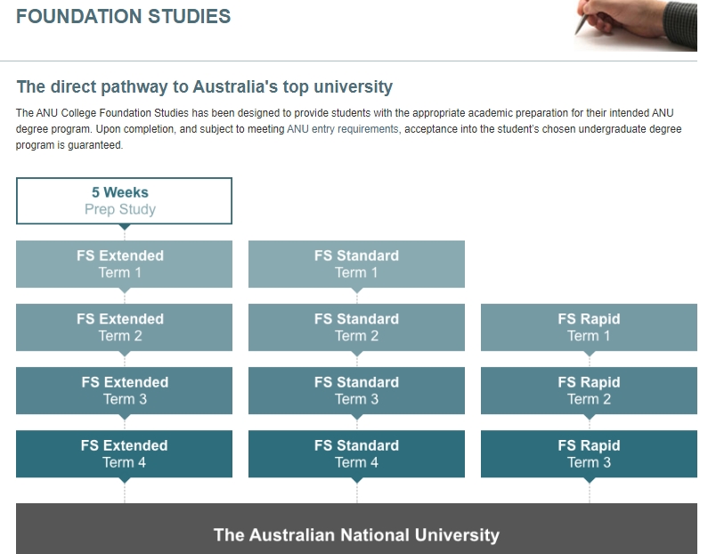Open the ANU entry requirements link

(343, 129)
